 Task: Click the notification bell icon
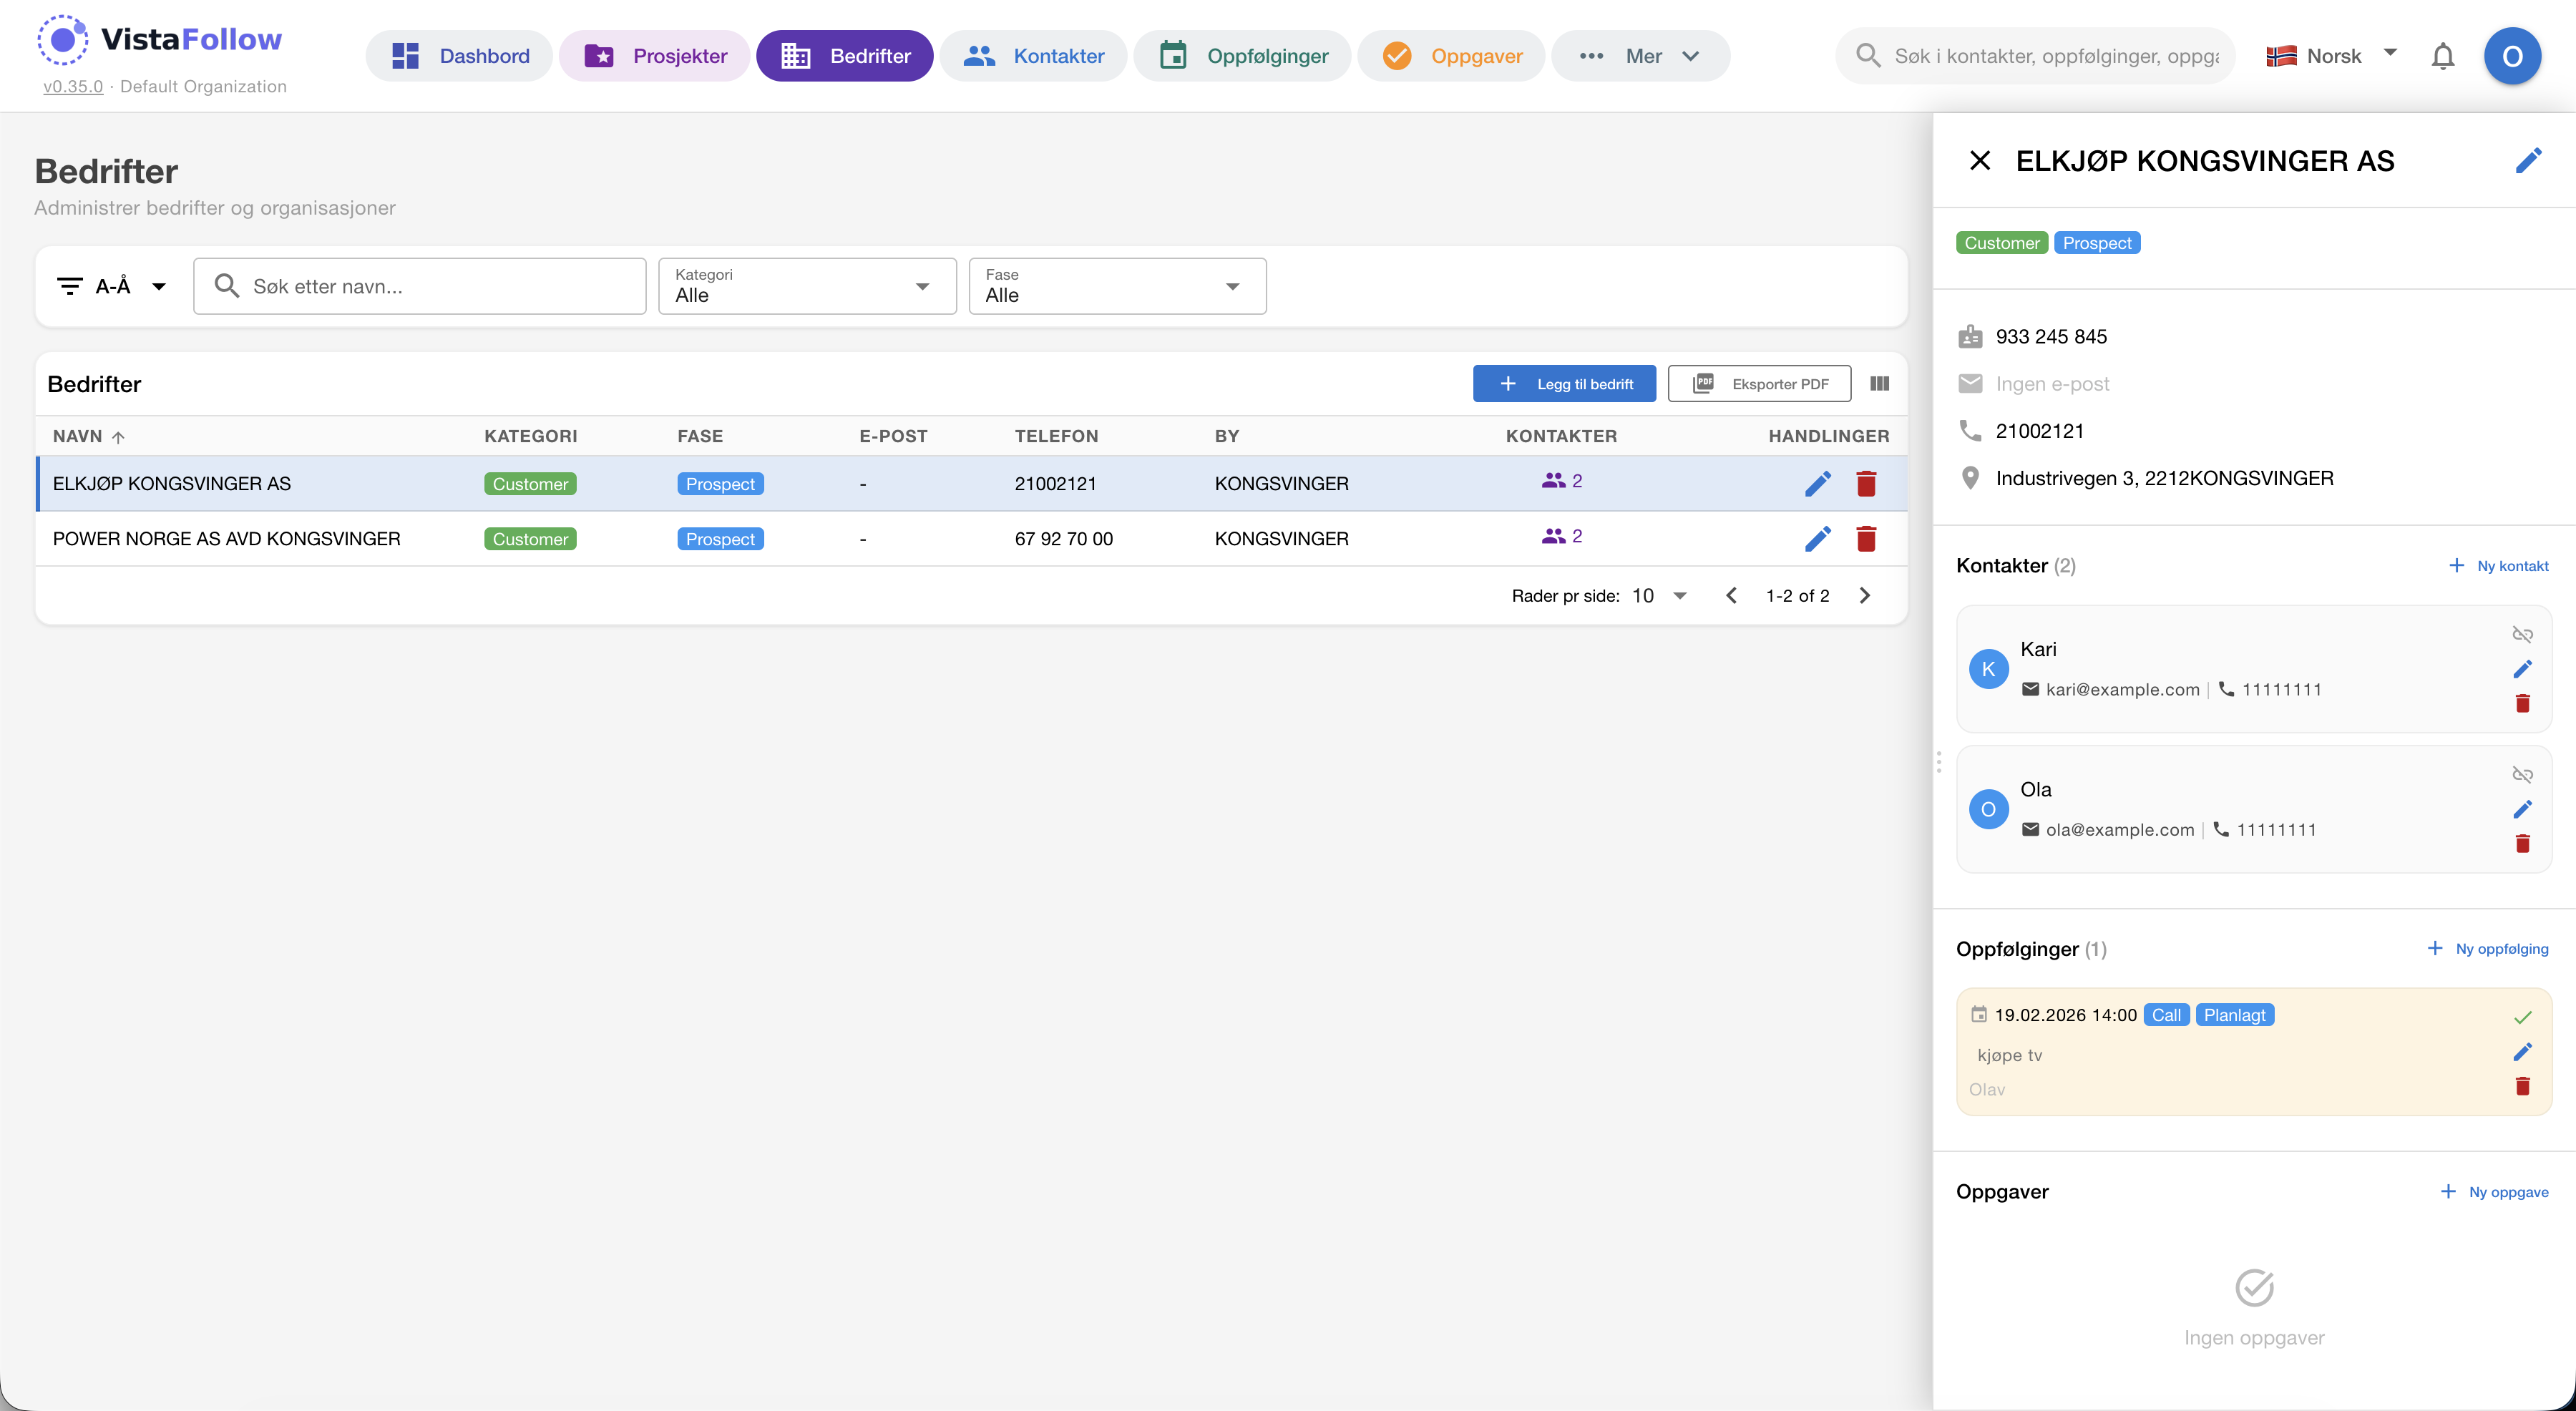(2442, 56)
